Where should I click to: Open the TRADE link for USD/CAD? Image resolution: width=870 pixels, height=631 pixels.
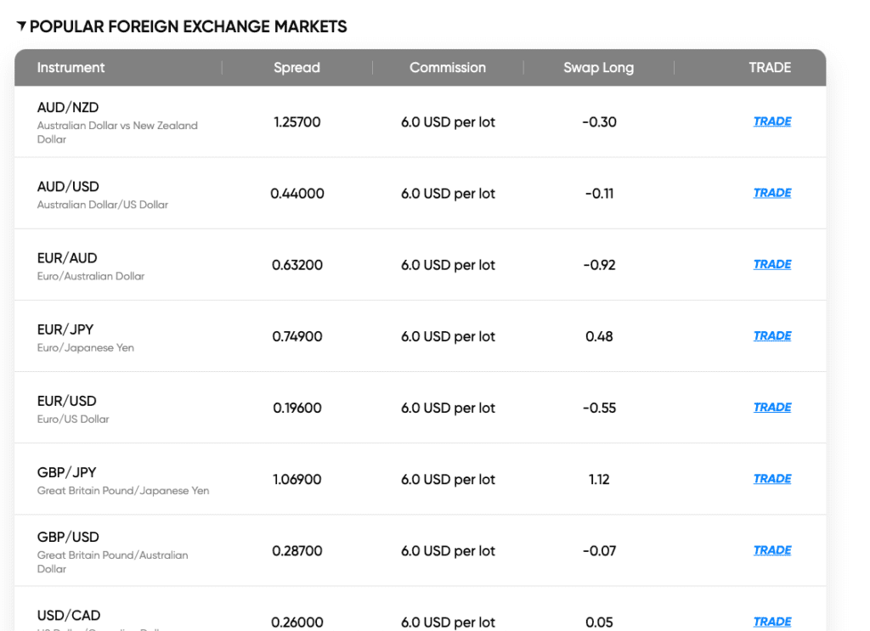[771, 623]
